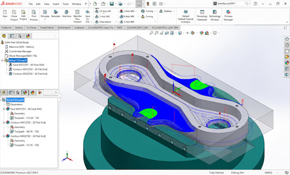Collapse Setup1 in upper CAM tree
The image size is (290, 175).
3,60
